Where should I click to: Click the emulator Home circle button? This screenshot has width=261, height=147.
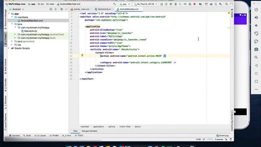257,73
